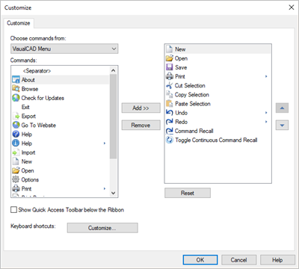This screenshot has height=269, width=299.
Task: Move selected item down with arrow button
Action: tap(282, 125)
